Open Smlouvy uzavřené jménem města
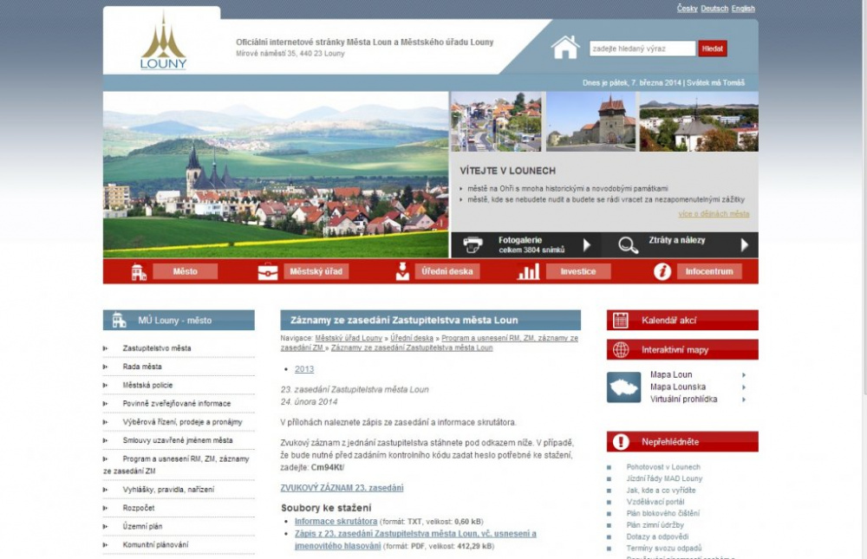 click(178, 440)
